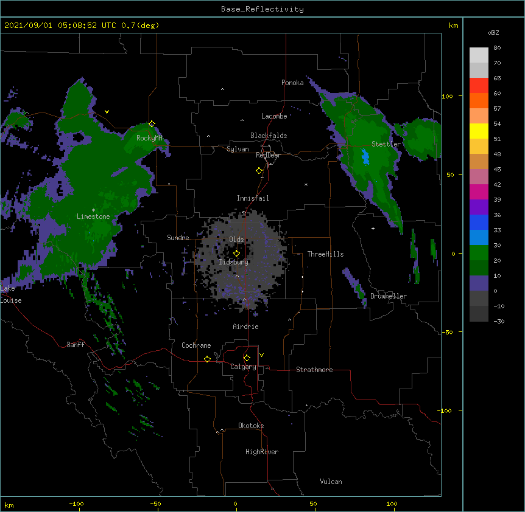Viewport: 525px width, 512px height.
Task: Select the Drumheller label
Action: coord(389,296)
